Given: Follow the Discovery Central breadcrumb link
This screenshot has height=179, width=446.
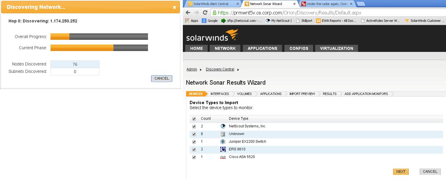Looking at the screenshot, I should (220, 69).
